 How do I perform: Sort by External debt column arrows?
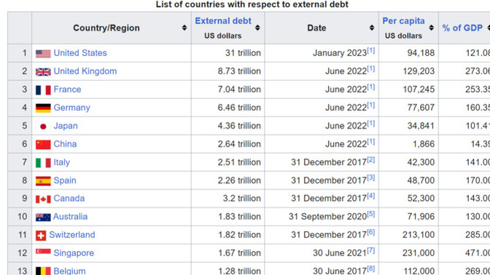257,28
